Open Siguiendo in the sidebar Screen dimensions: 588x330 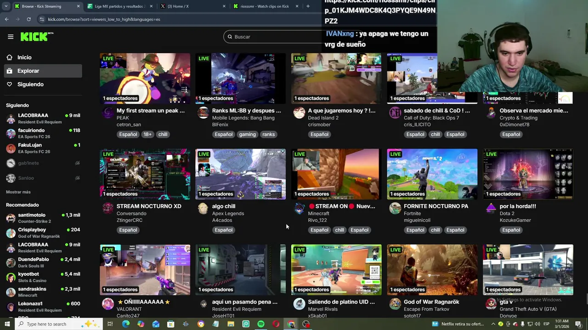(x=30, y=84)
